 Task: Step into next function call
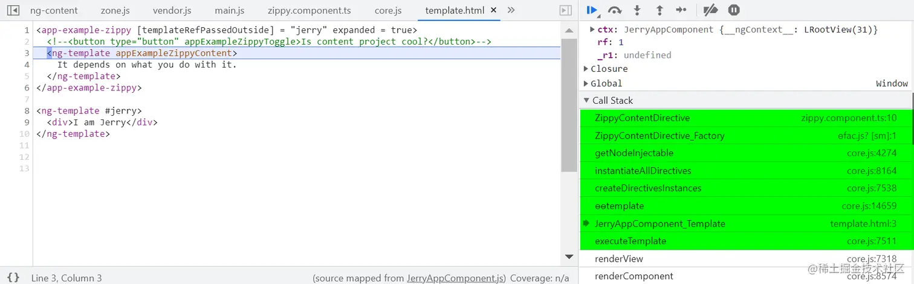point(637,10)
